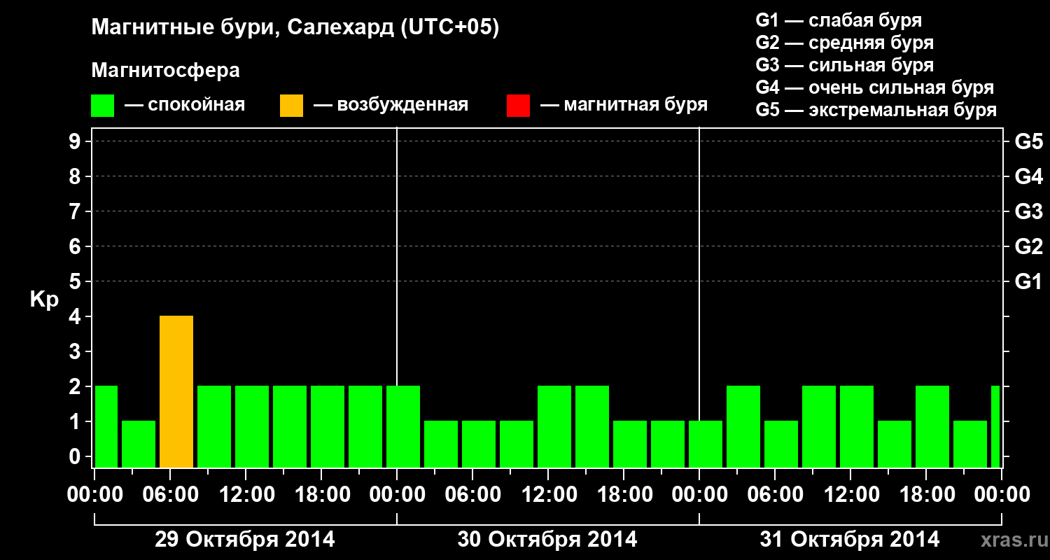1050x560 pixels.
Task: Click the 'G4 — очень сильная буря' legend line
Action: pos(875,87)
